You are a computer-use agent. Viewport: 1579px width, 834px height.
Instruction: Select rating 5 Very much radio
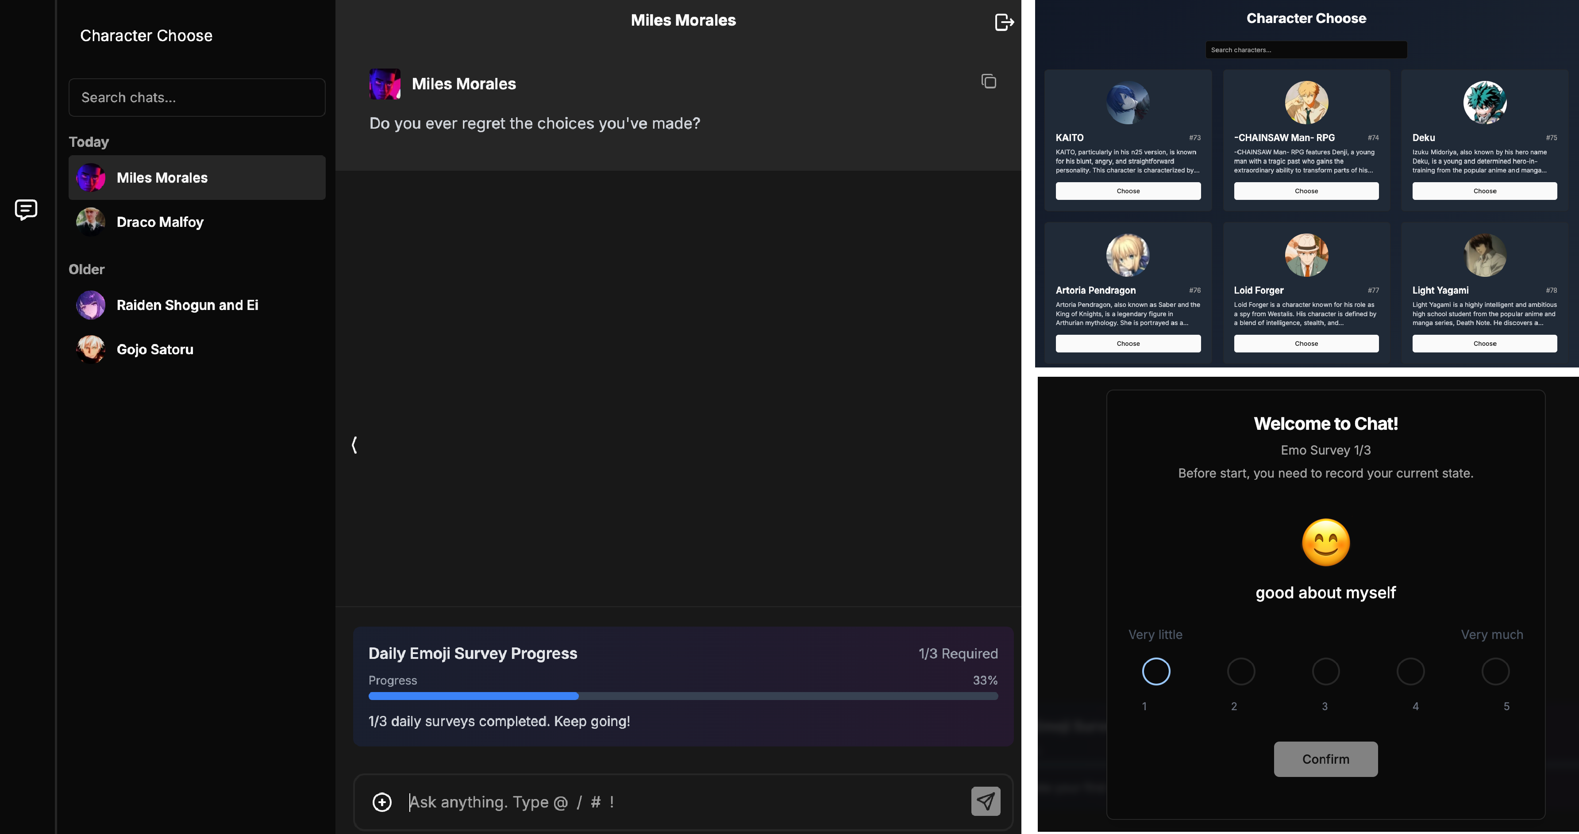tap(1495, 671)
